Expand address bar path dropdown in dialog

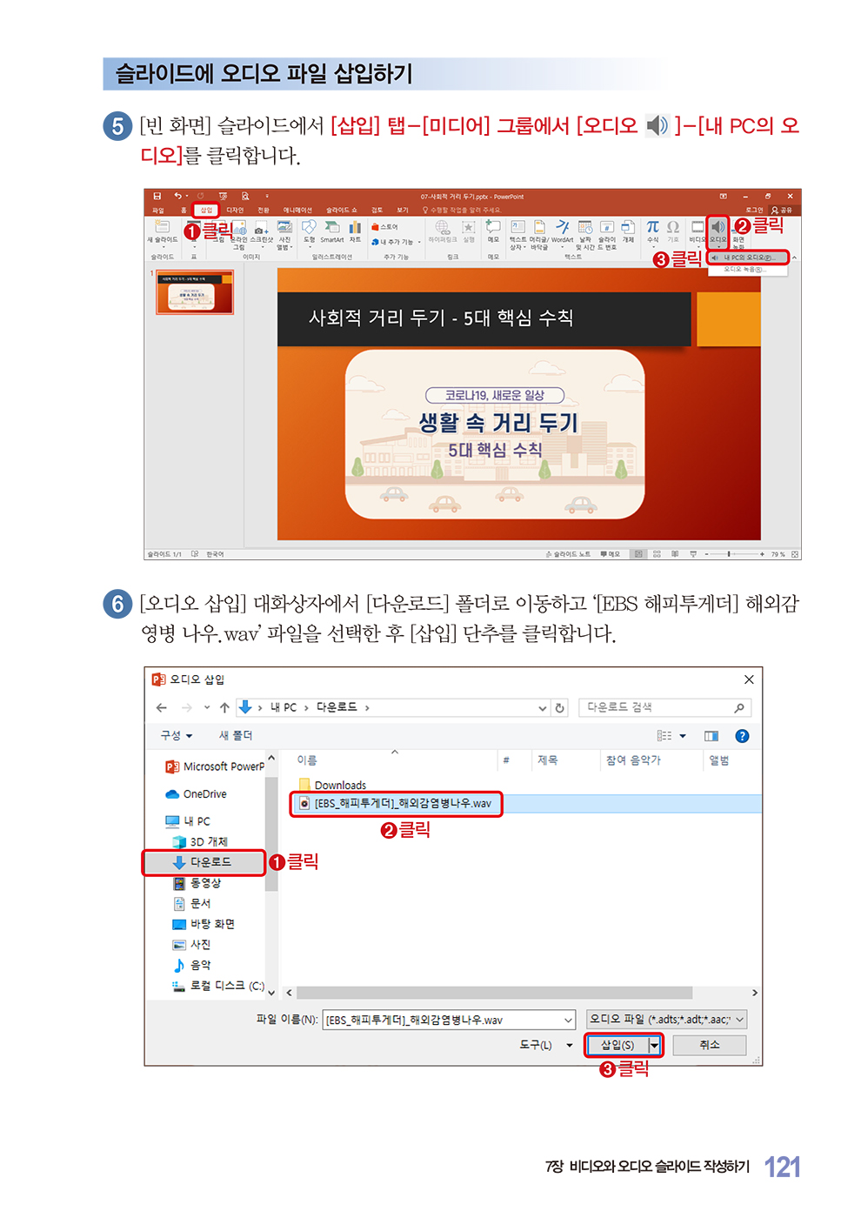point(543,708)
